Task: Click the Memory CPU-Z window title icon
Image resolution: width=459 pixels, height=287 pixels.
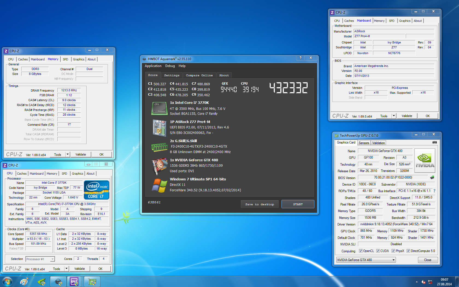Action: [x=6, y=51]
